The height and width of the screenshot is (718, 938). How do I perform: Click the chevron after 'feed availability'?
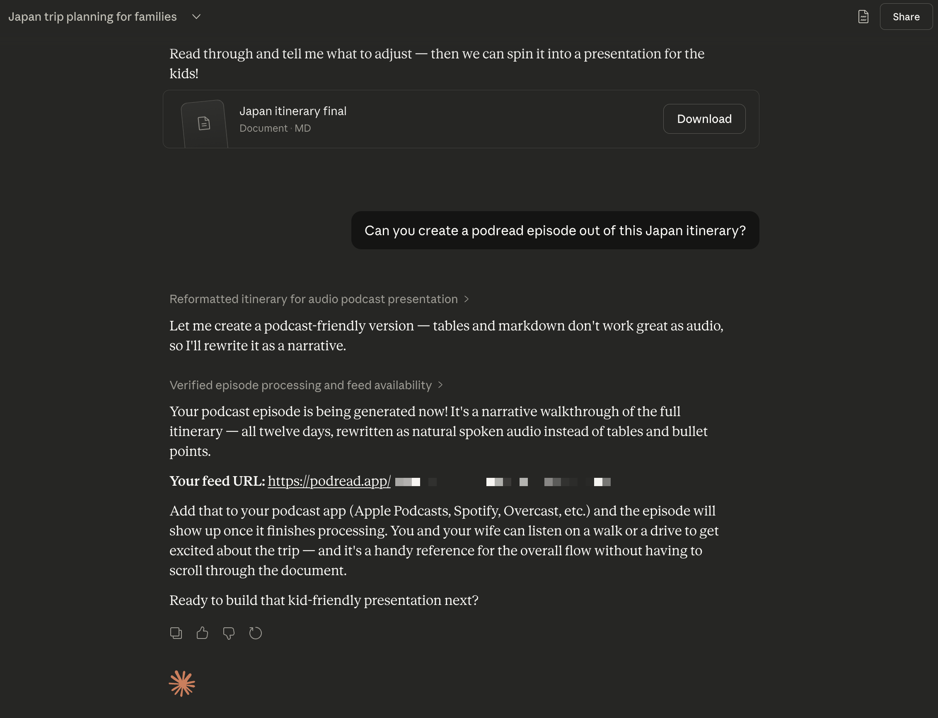pos(440,386)
